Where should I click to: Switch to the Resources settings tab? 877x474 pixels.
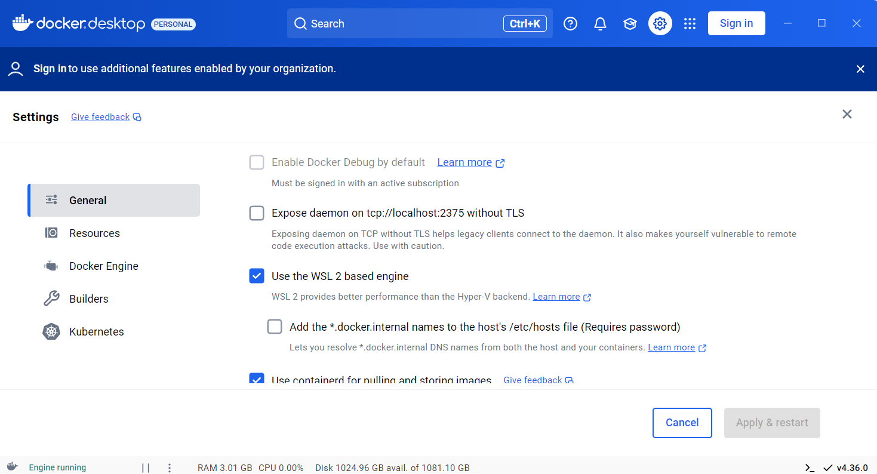pos(113,233)
